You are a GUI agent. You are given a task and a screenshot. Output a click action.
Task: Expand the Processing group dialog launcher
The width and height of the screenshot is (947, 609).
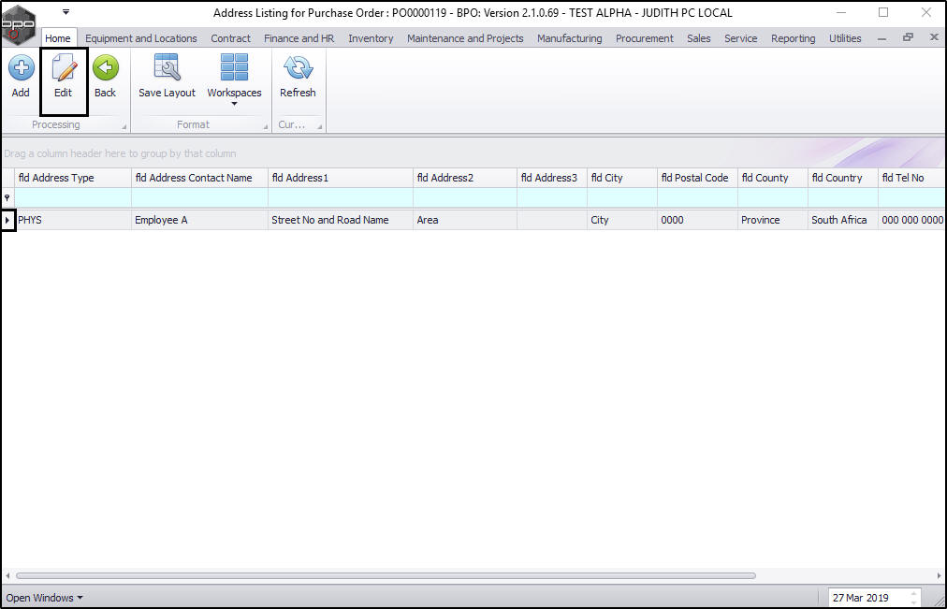point(124,126)
